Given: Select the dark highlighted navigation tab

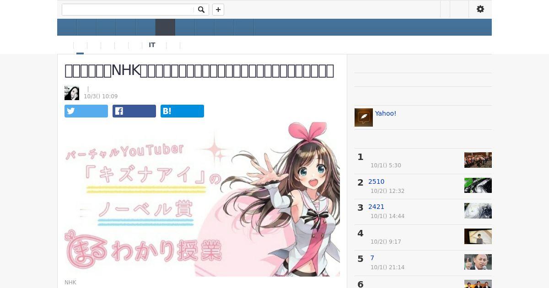Looking at the screenshot, I should click(165, 27).
